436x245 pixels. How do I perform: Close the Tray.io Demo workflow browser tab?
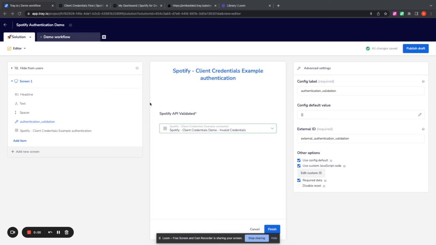pyautogui.click(x=52, y=5)
